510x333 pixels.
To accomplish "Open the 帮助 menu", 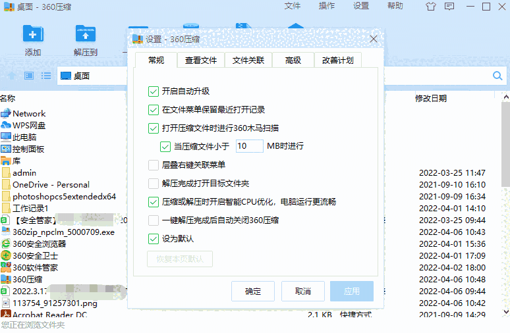I will [395, 6].
